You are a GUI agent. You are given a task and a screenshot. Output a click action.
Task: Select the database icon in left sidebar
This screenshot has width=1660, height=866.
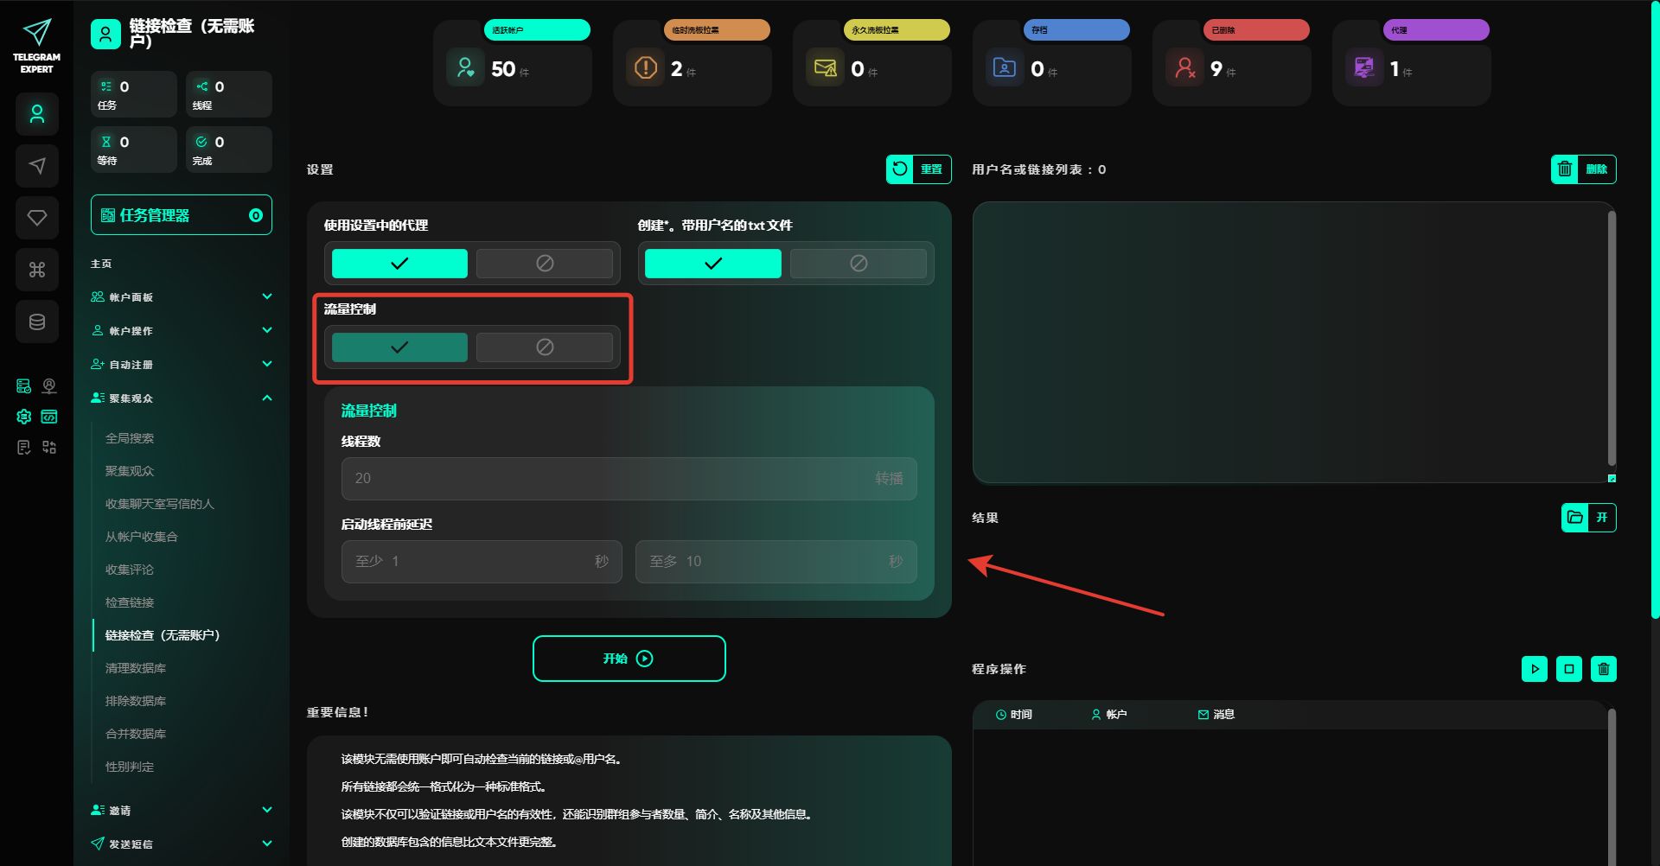37,322
